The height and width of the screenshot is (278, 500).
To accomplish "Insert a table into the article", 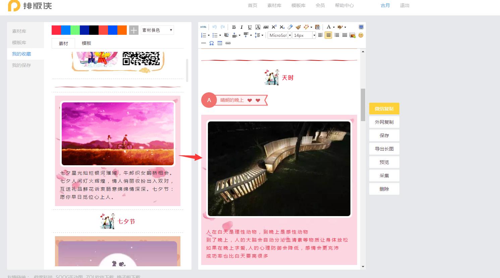I will click(220, 43).
